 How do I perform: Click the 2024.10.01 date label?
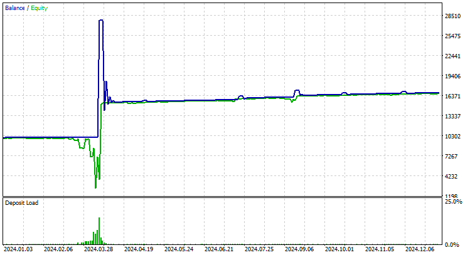coord(339,249)
